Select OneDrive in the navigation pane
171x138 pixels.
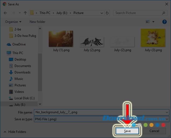[x=16, y=44]
